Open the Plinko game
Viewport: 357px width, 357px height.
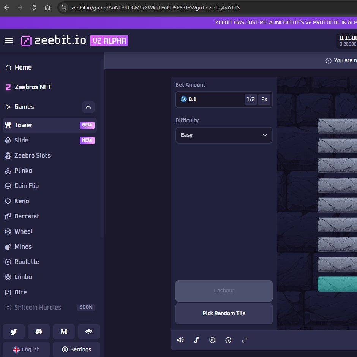click(x=50, y=171)
